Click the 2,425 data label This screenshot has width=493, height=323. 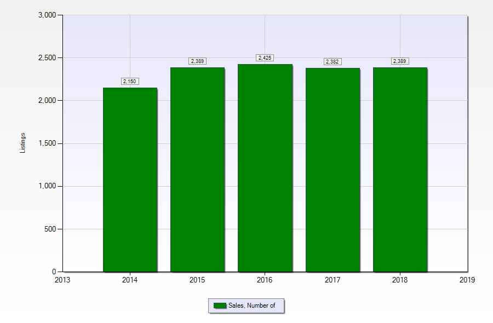[x=265, y=58]
